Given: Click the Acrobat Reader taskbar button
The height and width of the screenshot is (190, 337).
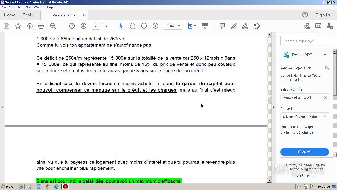Looking at the screenshot, I should (65, 187).
